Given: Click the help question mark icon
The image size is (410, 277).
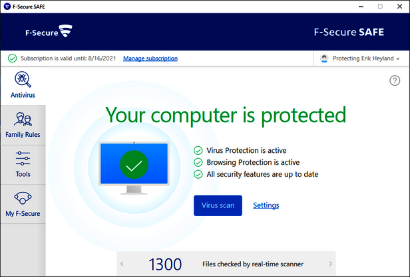Looking at the screenshot, I should 394,80.
